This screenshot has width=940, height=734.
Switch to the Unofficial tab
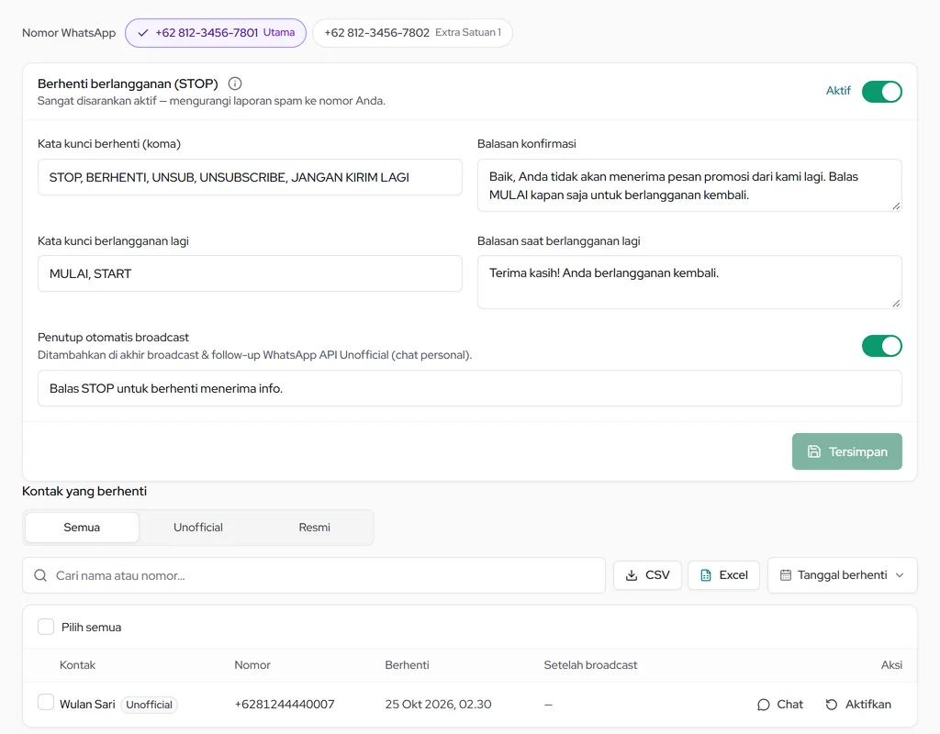point(198,528)
